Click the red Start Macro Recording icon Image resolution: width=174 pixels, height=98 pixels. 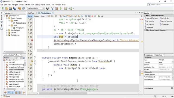(x=92, y=16)
